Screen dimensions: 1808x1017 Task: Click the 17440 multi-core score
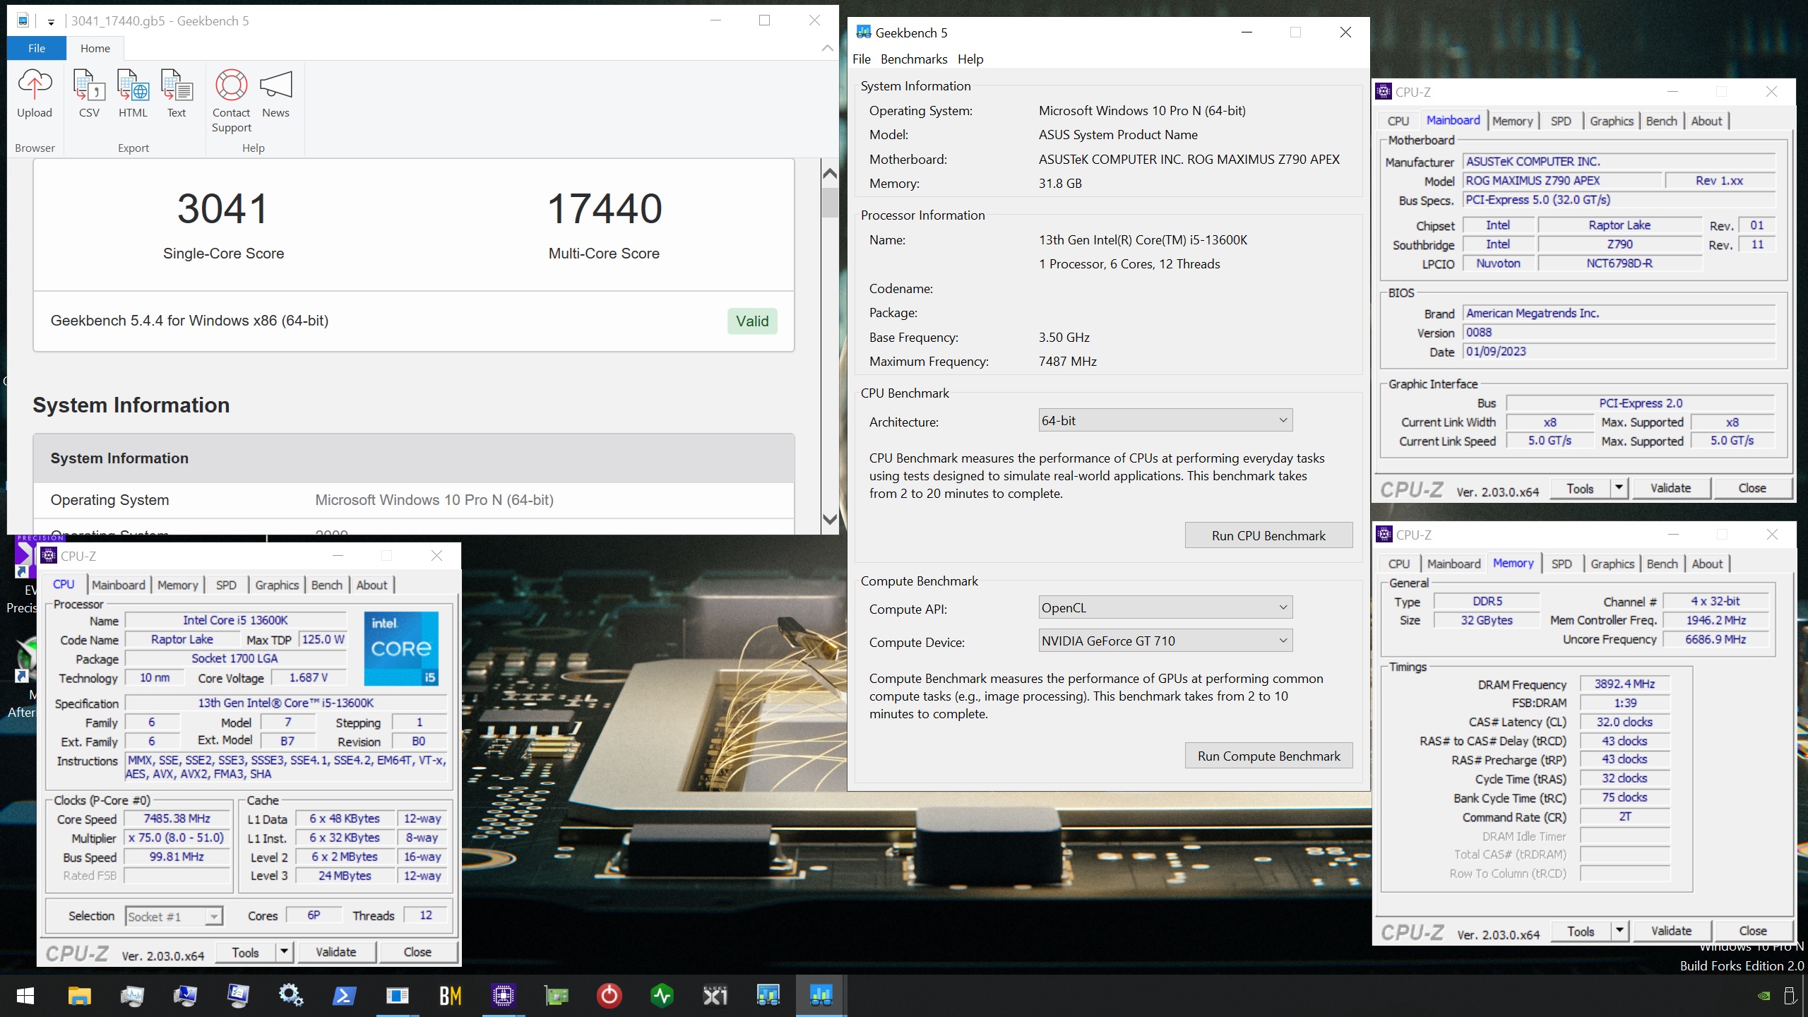click(x=604, y=209)
